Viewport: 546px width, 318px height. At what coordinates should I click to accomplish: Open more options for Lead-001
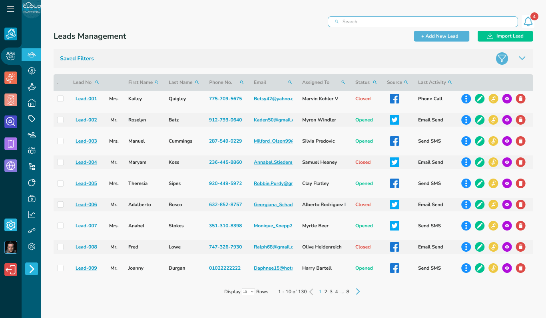coord(466,99)
